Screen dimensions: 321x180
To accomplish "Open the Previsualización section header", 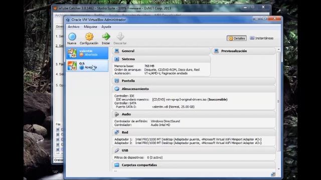I will click(x=243, y=51).
